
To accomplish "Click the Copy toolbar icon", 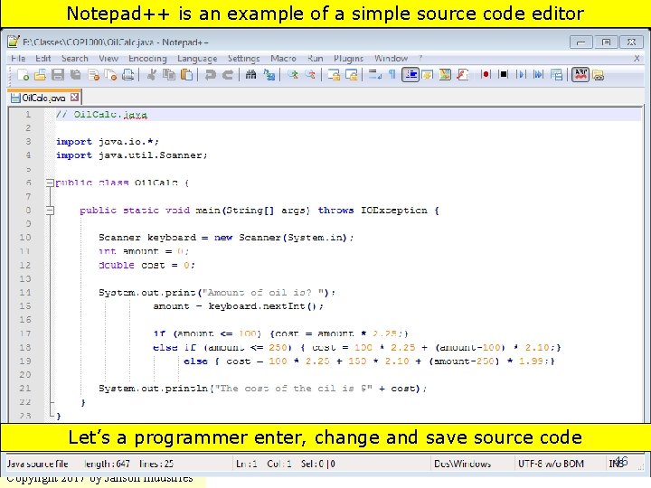I will coord(169,75).
